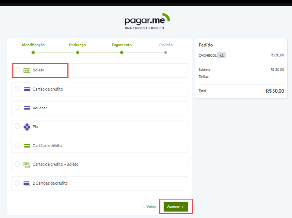Screen dimensions: 292x218
Task: Click the Subtotal label
Action: point(205,70)
